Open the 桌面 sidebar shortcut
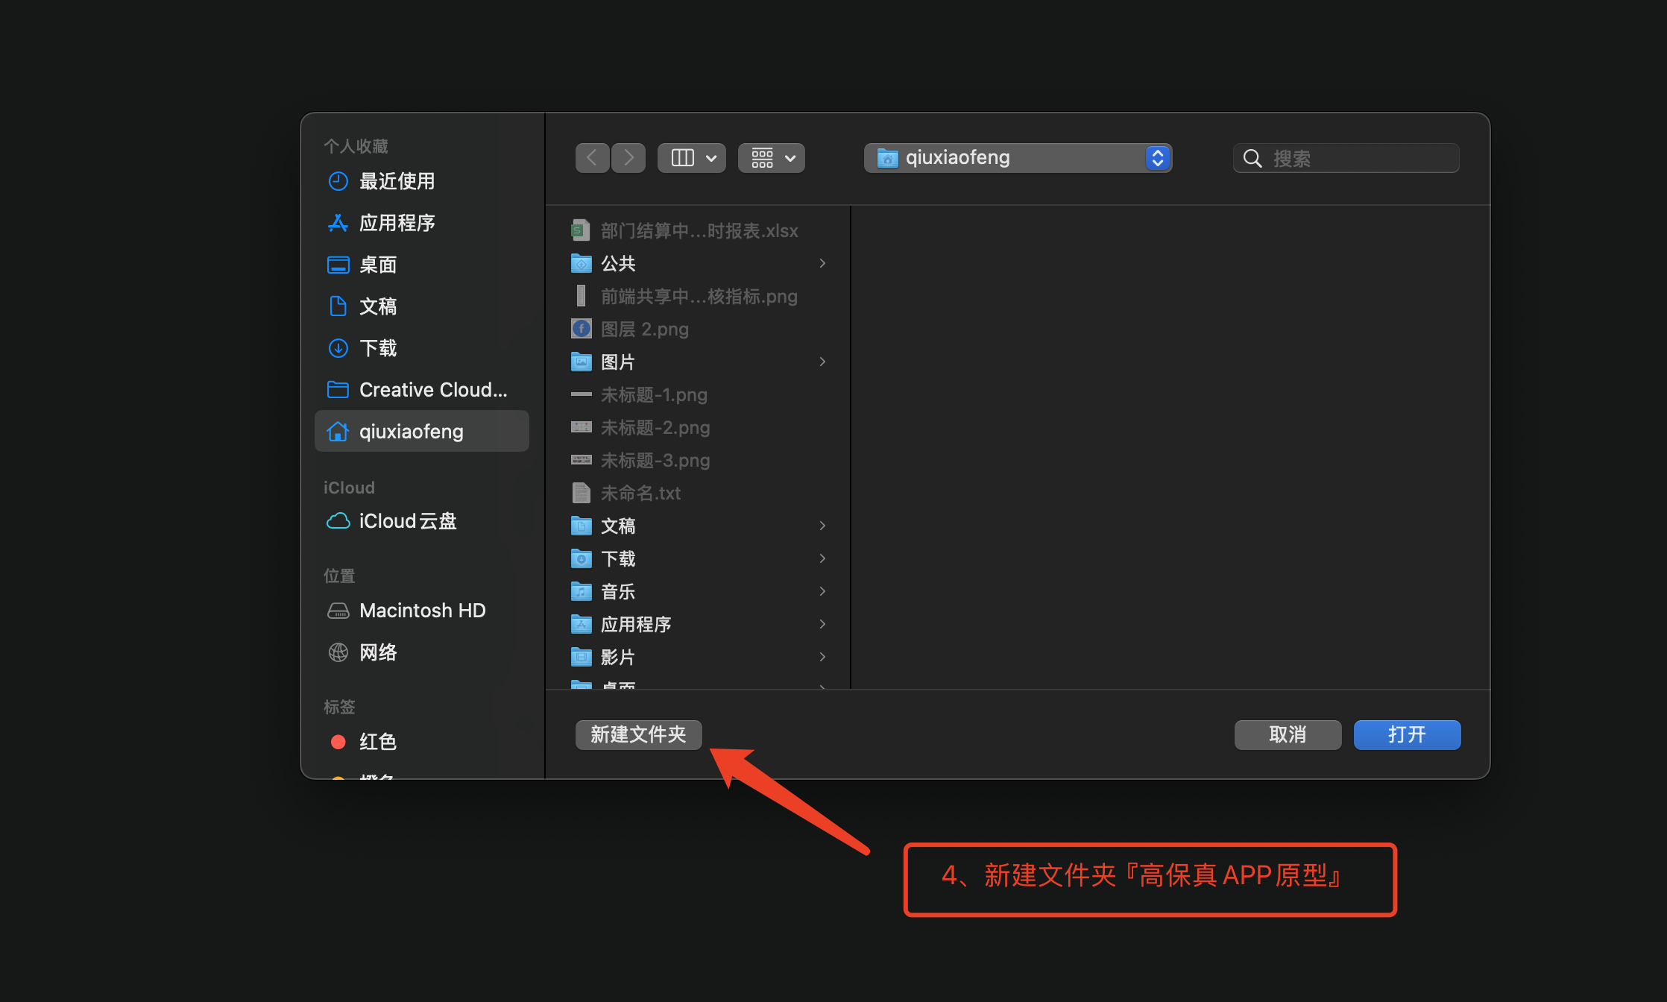This screenshot has height=1002, width=1667. pos(377,265)
